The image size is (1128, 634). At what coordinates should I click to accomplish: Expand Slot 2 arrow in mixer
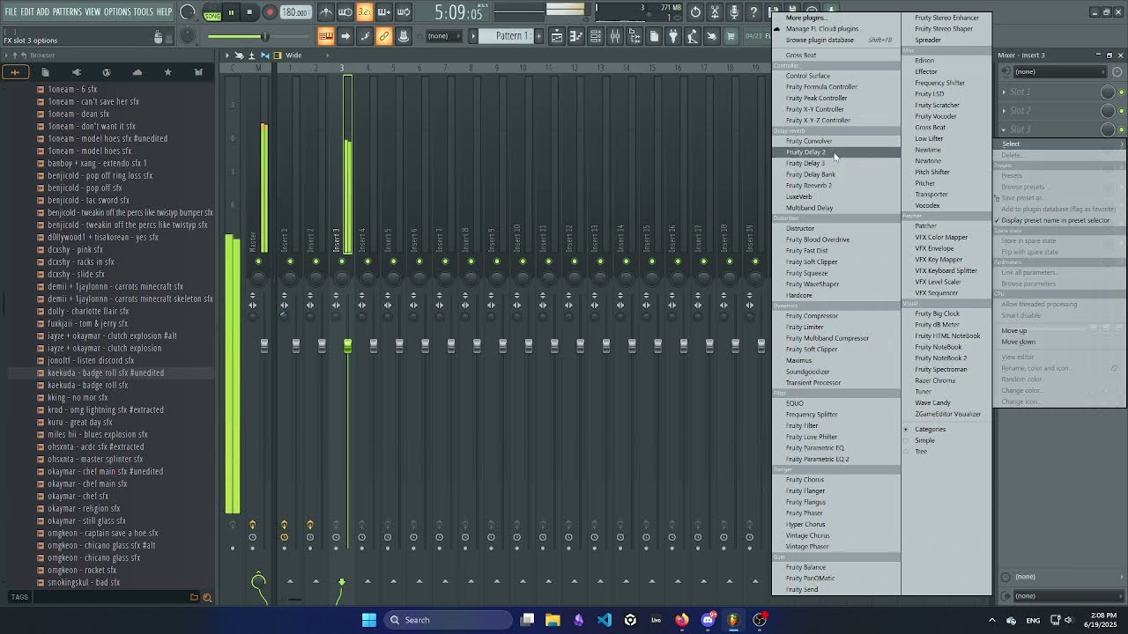tap(1004, 111)
